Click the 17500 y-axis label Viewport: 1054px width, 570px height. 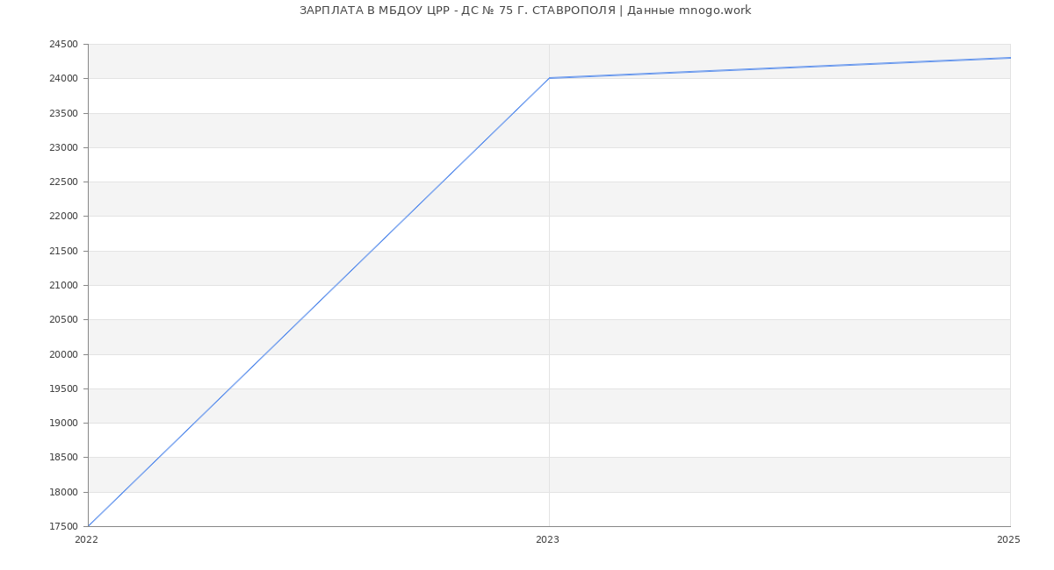pyautogui.click(x=64, y=526)
